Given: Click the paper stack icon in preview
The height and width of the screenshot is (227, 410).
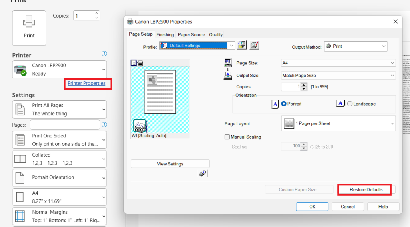Looking at the screenshot, I should tap(140, 126).
